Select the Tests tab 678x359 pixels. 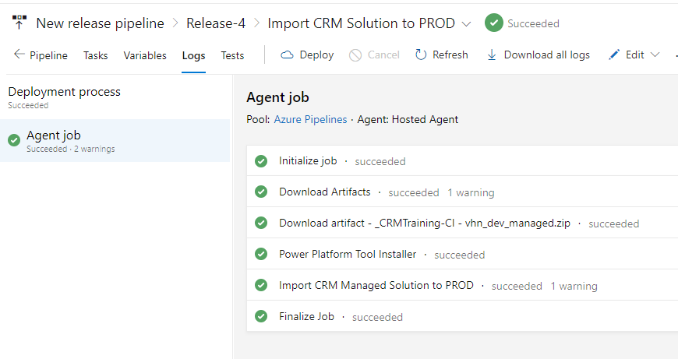pos(232,55)
